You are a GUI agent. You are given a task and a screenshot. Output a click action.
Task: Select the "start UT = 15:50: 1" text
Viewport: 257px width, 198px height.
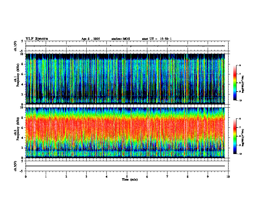click(x=157, y=39)
